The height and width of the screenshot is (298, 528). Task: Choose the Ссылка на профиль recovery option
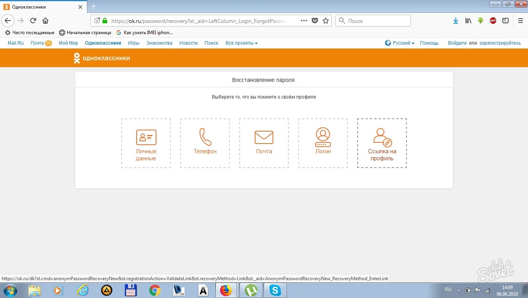[x=382, y=143]
